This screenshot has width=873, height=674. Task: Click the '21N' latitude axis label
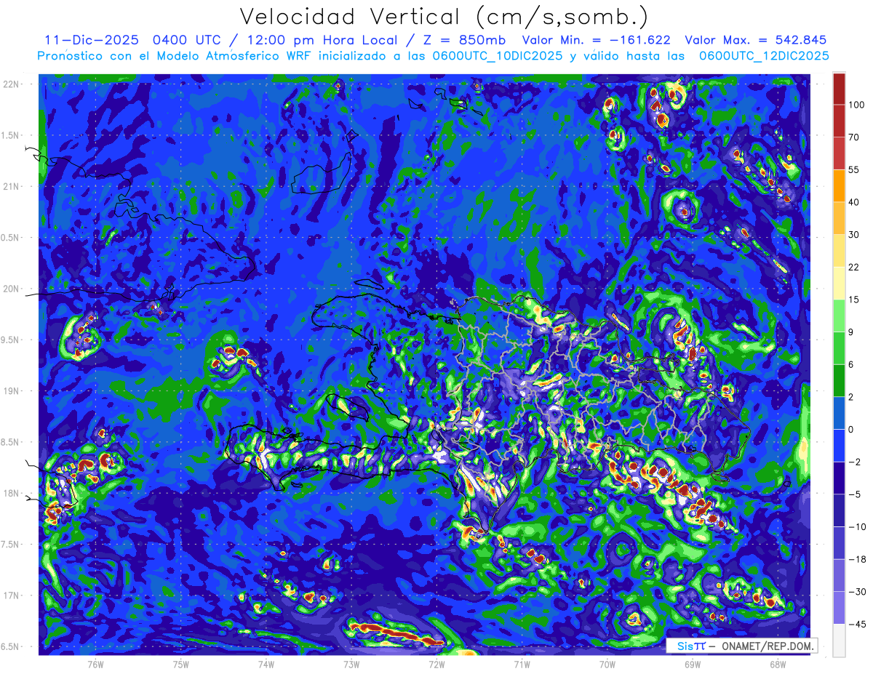coord(11,186)
